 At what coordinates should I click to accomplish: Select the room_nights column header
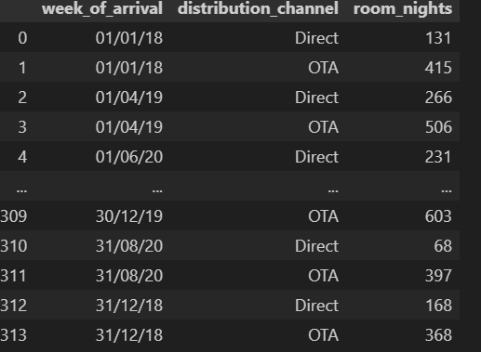pos(403,8)
